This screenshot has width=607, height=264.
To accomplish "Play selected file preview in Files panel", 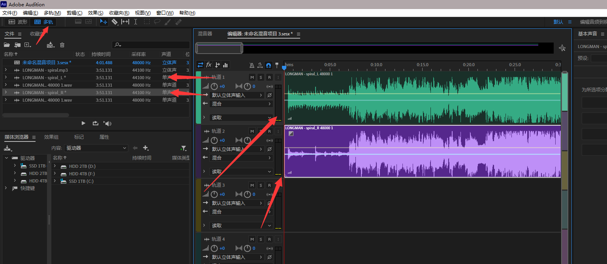I will (83, 123).
